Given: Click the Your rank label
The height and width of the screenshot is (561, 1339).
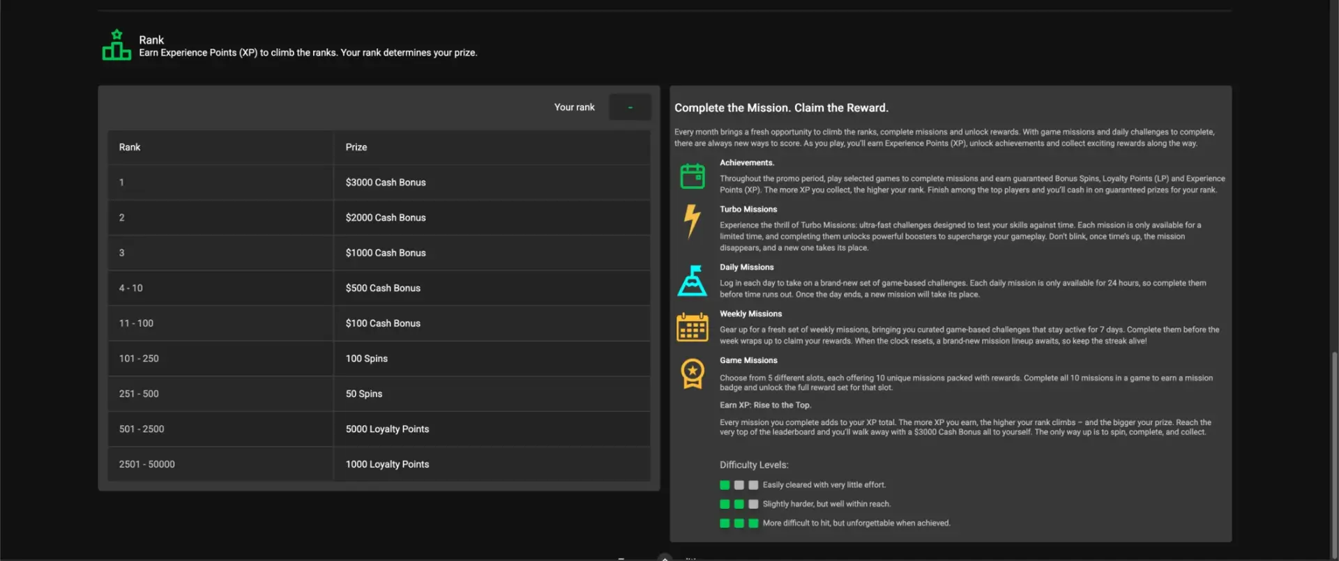Looking at the screenshot, I should pyautogui.click(x=574, y=107).
